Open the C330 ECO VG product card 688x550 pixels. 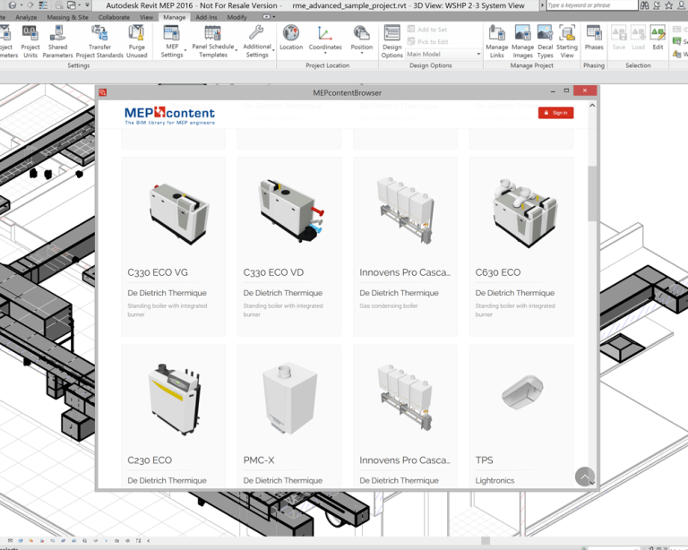point(173,246)
